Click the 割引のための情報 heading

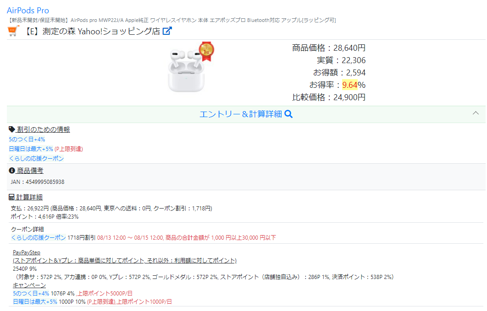(x=43, y=129)
